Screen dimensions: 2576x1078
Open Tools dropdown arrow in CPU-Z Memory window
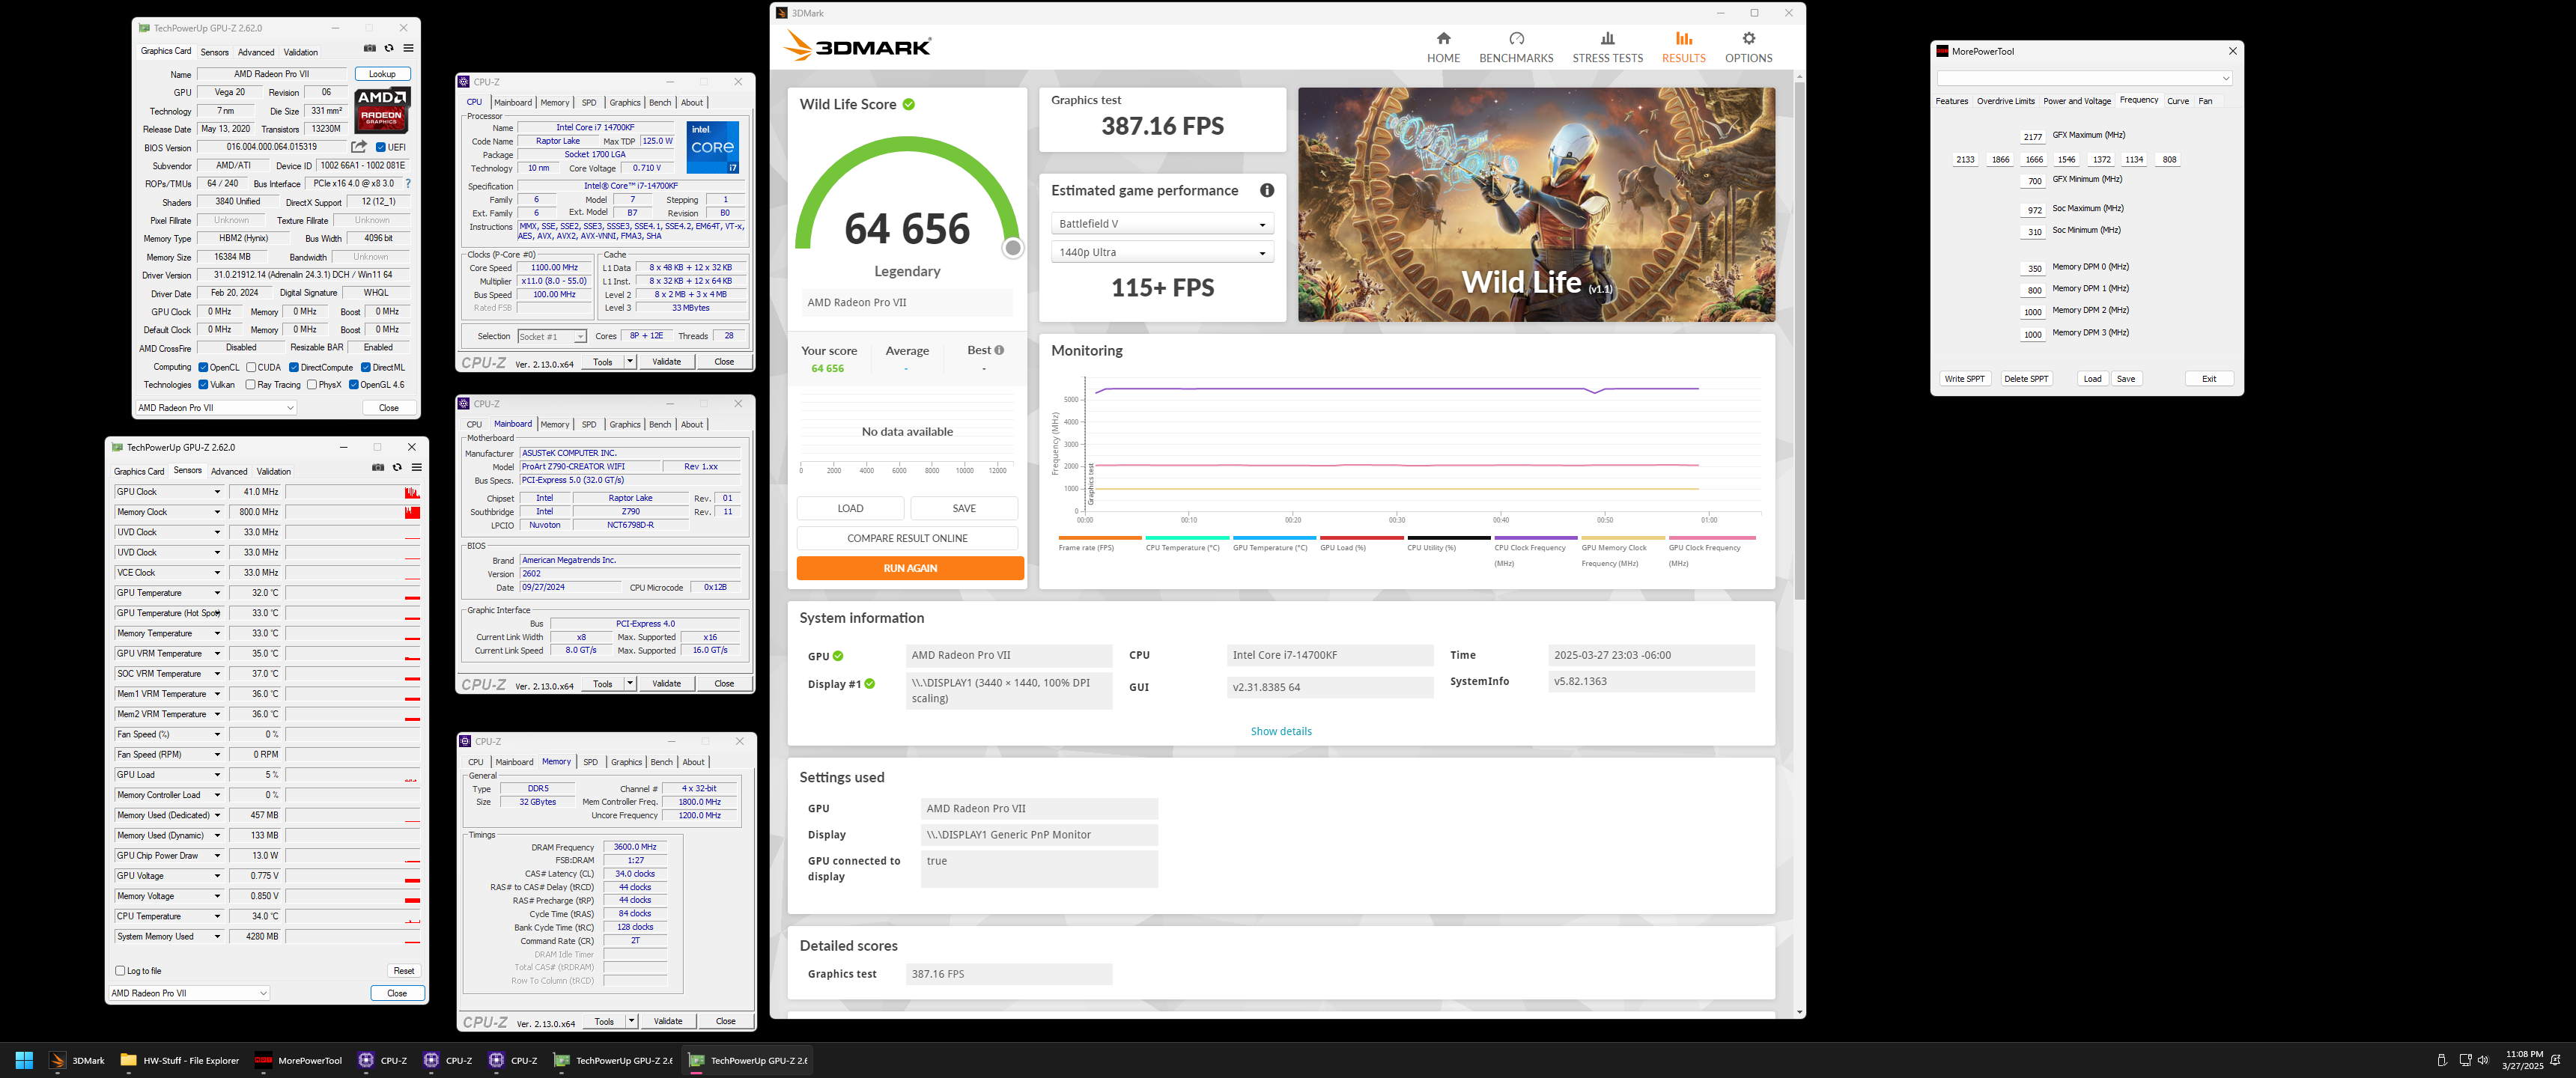[x=631, y=1021]
